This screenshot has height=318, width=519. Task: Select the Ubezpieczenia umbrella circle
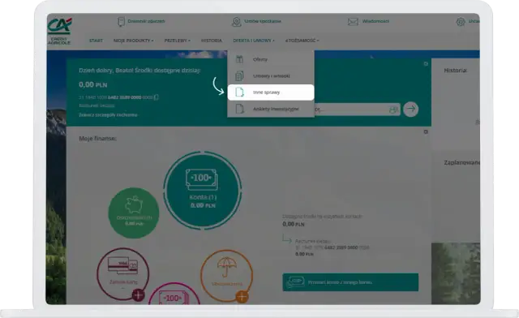click(227, 276)
